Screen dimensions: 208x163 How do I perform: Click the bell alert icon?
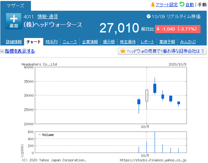[153, 5]
